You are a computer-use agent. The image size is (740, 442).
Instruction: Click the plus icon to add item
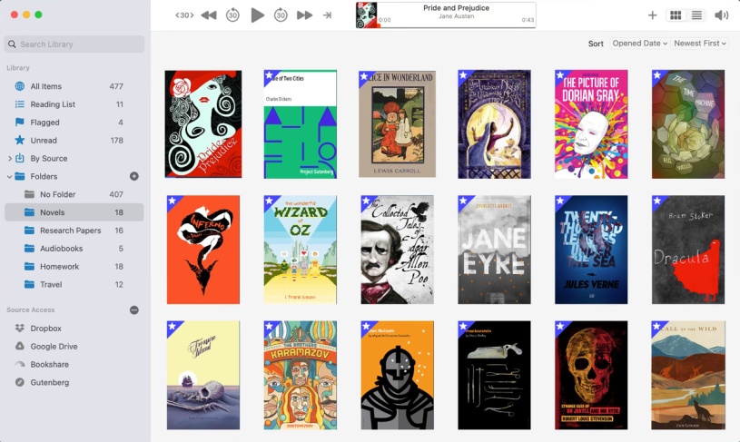pyautogui.click(x=652, y=15)
